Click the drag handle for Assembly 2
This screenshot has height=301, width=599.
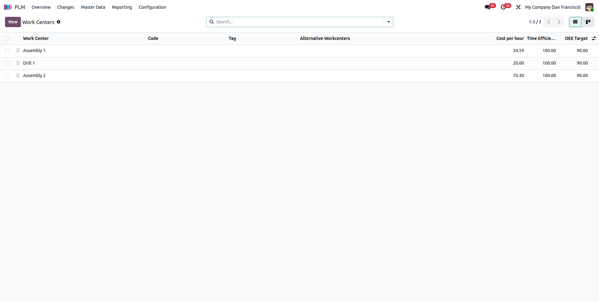(x=18, y=75)
